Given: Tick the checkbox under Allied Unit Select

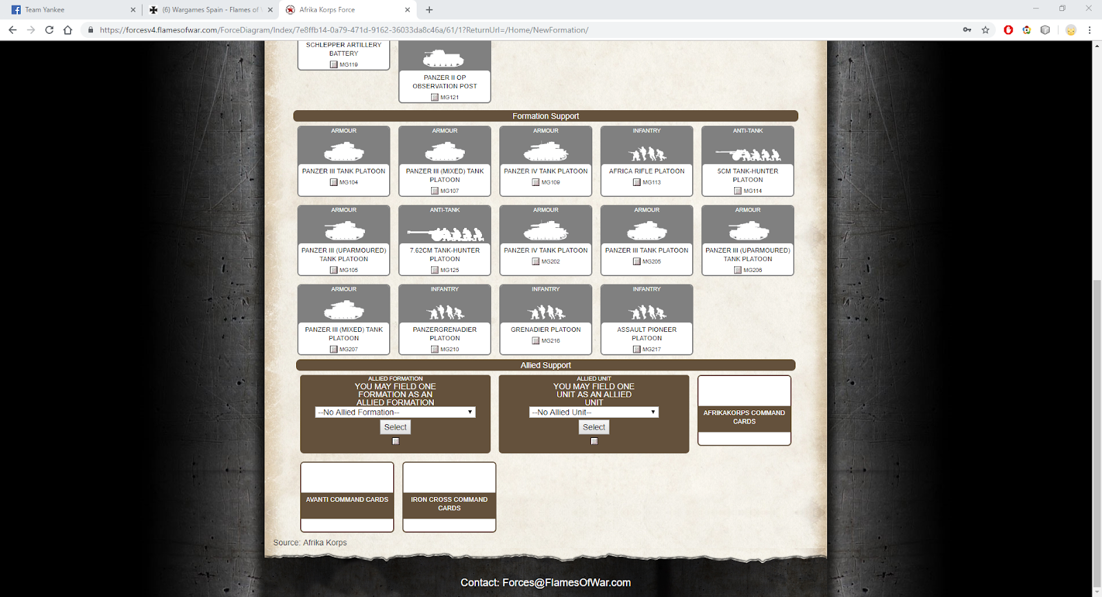Looking at the screenshot, I should coord(594,441).
